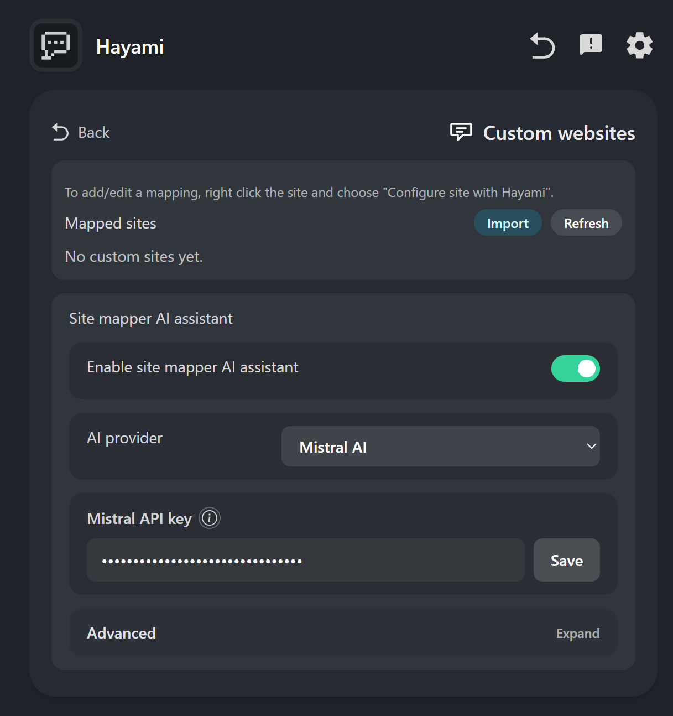Click the Advanced section title
Viewport: 673px width, 716px height.
121,633
